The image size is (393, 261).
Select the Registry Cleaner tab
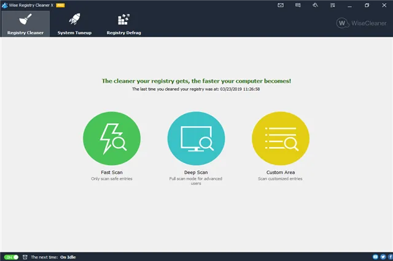[x=25, y=24]
